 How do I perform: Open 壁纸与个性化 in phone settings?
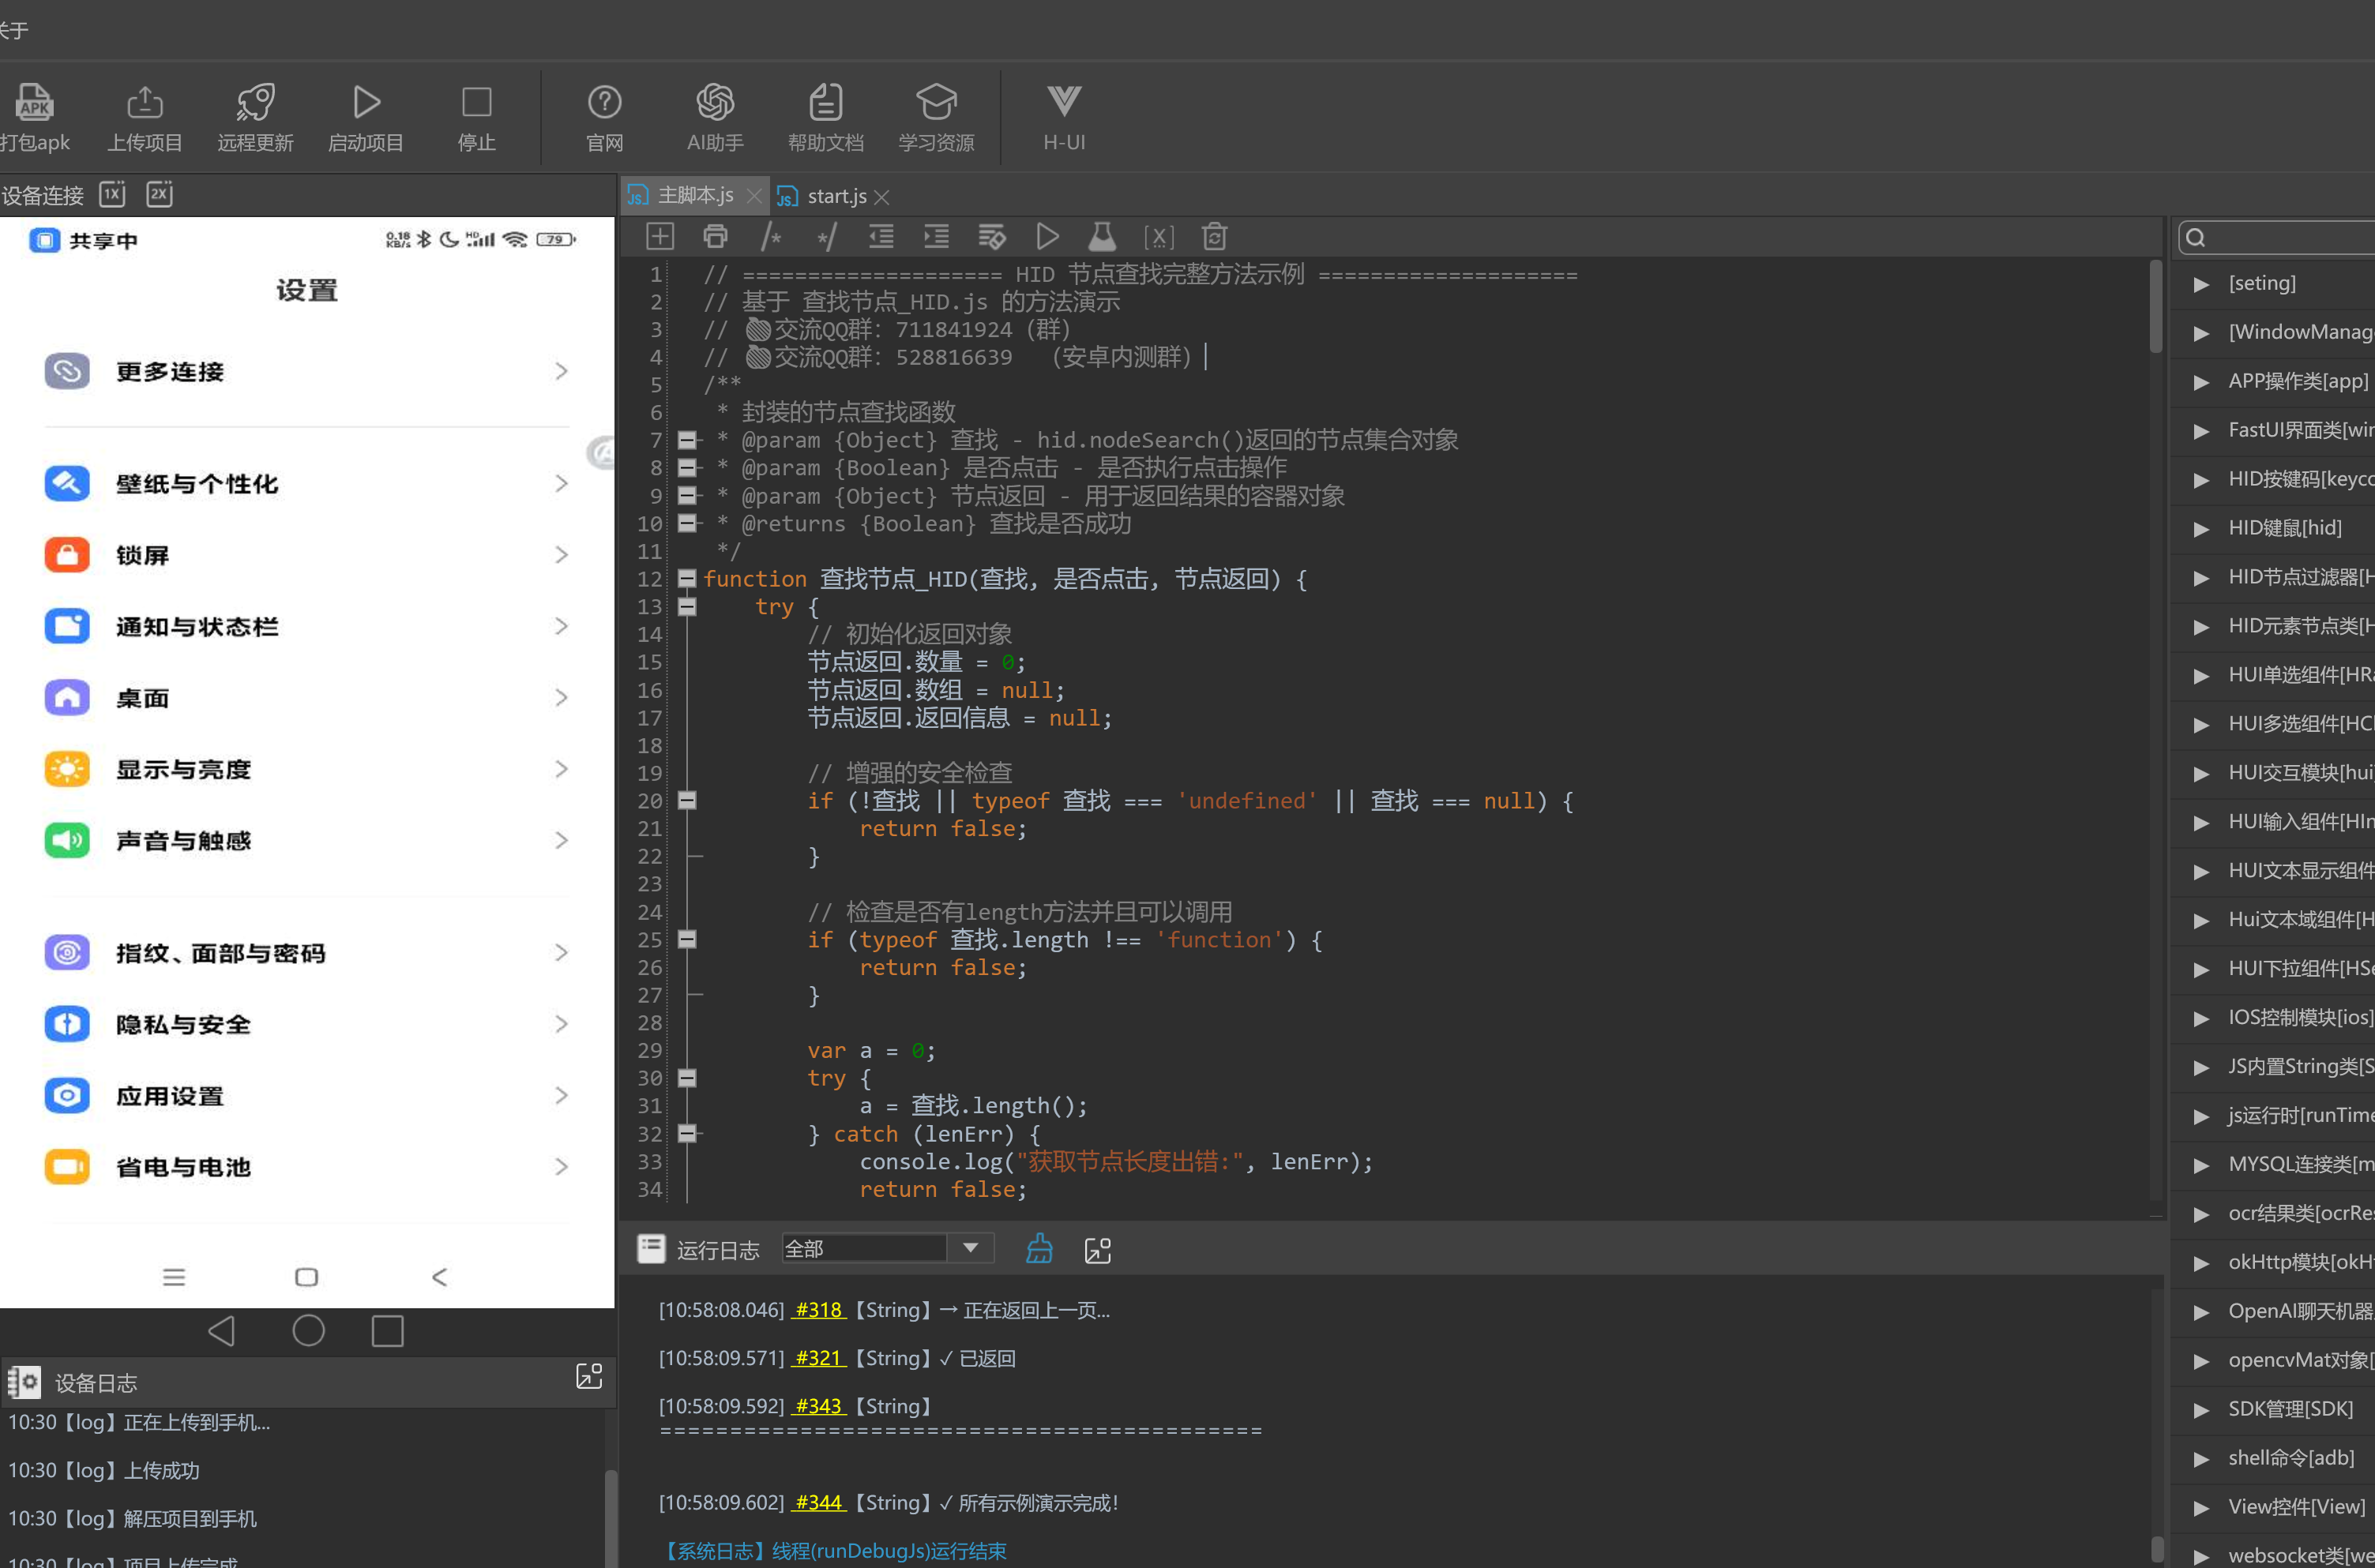point(306,483)
